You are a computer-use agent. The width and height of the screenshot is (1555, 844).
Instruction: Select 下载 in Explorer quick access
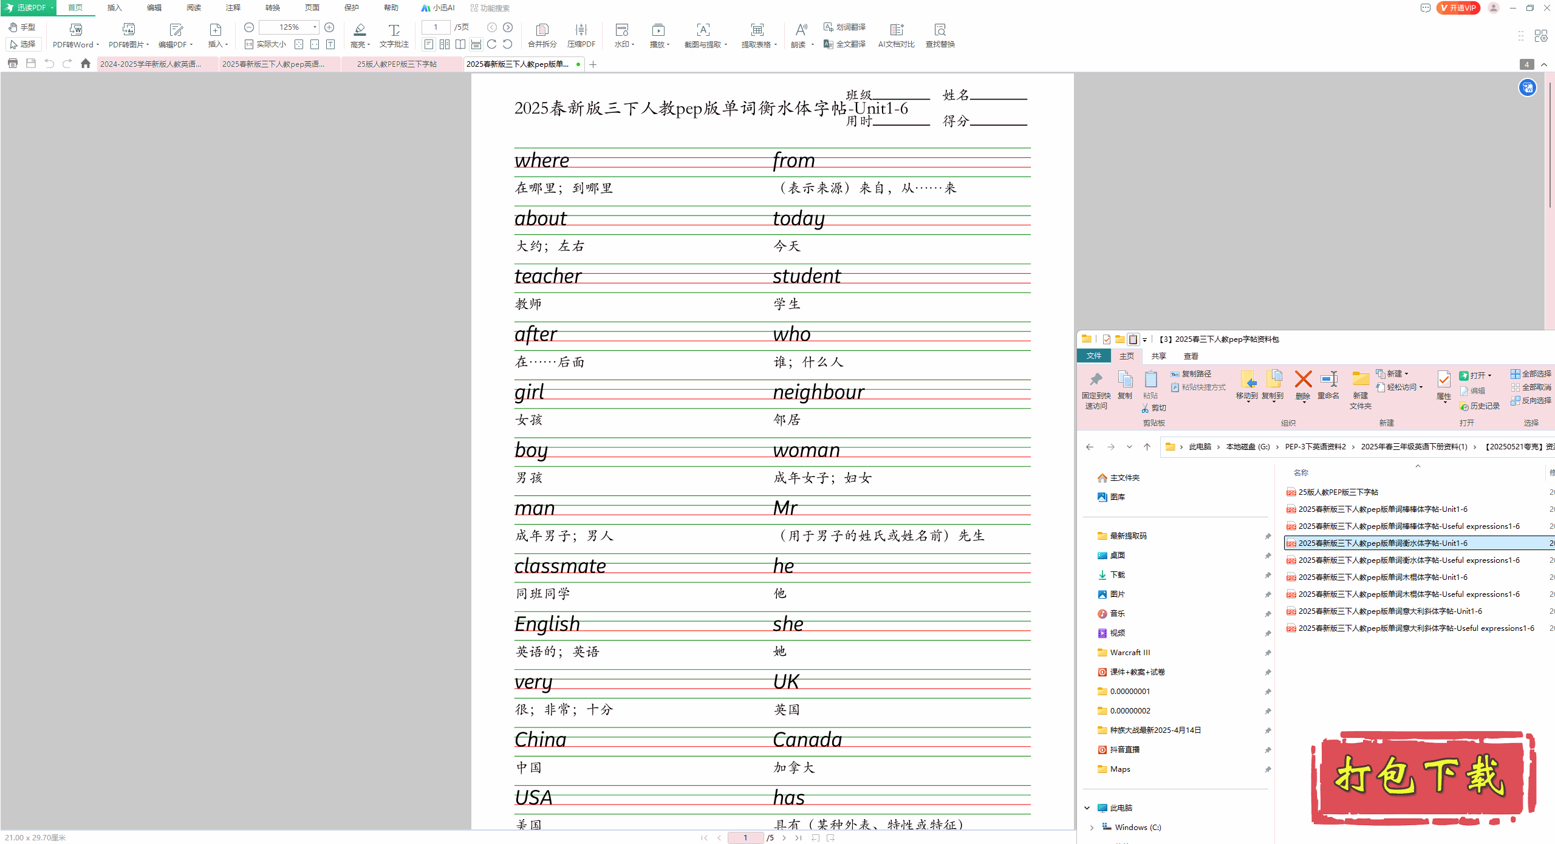[x=1118, y=574]
